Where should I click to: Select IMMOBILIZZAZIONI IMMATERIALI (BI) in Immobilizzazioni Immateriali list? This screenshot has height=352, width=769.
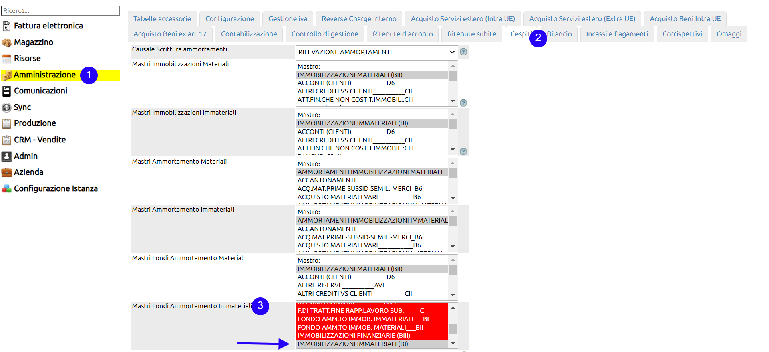(x=372, y=123)
